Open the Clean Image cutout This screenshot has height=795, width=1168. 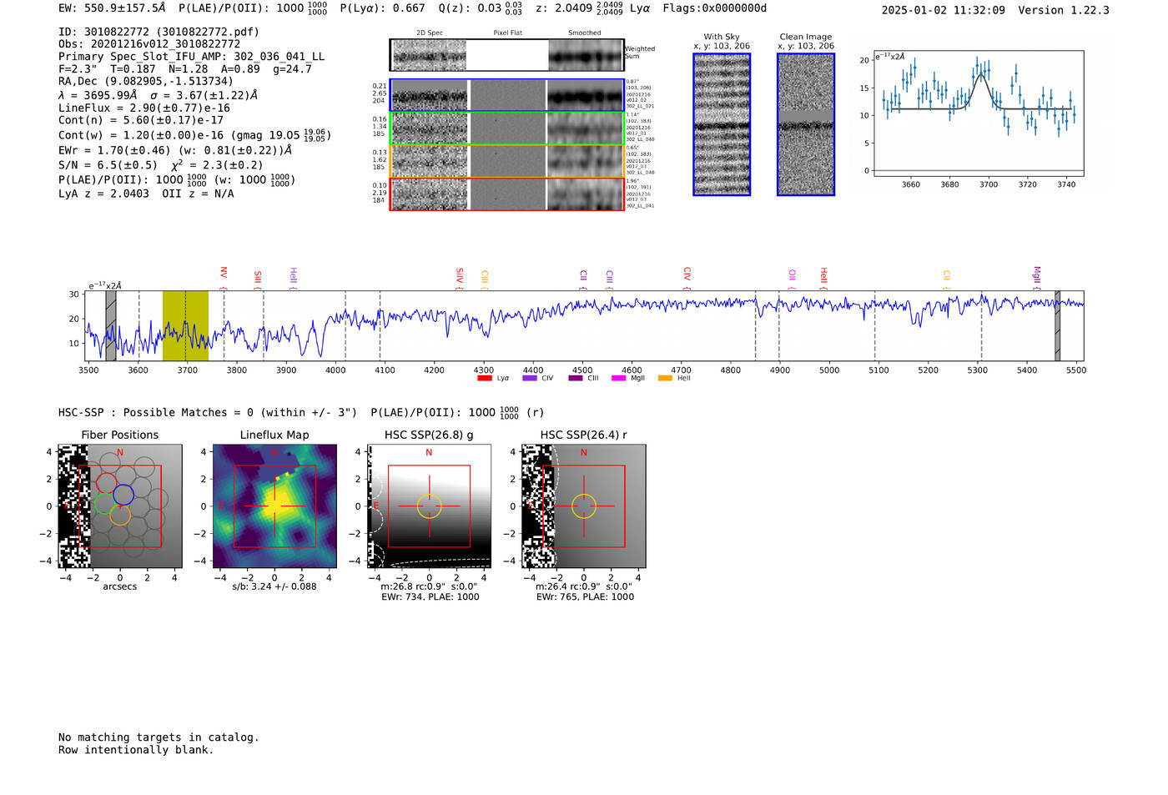806,124
